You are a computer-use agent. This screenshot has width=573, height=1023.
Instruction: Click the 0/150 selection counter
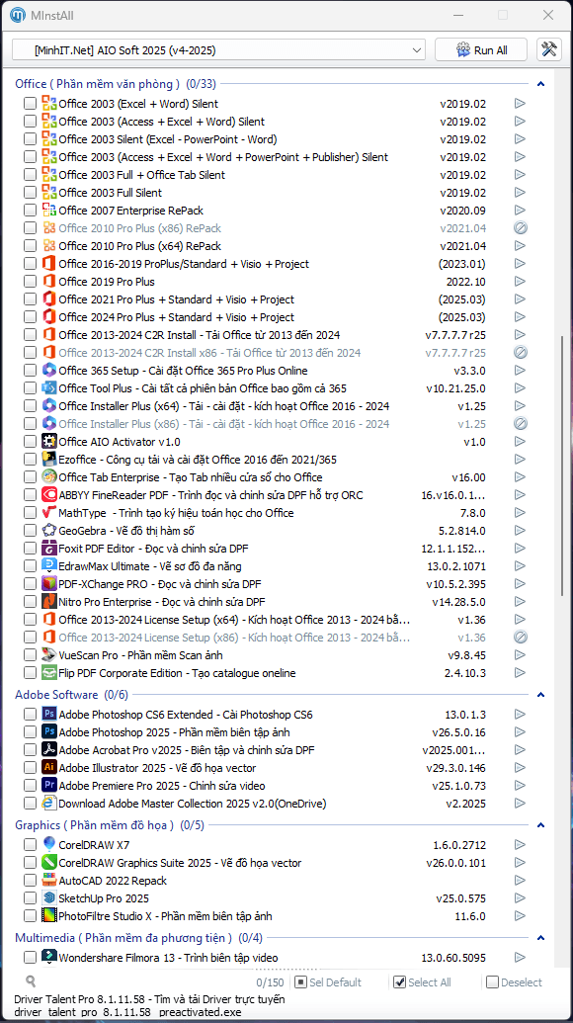click(270, 981)
